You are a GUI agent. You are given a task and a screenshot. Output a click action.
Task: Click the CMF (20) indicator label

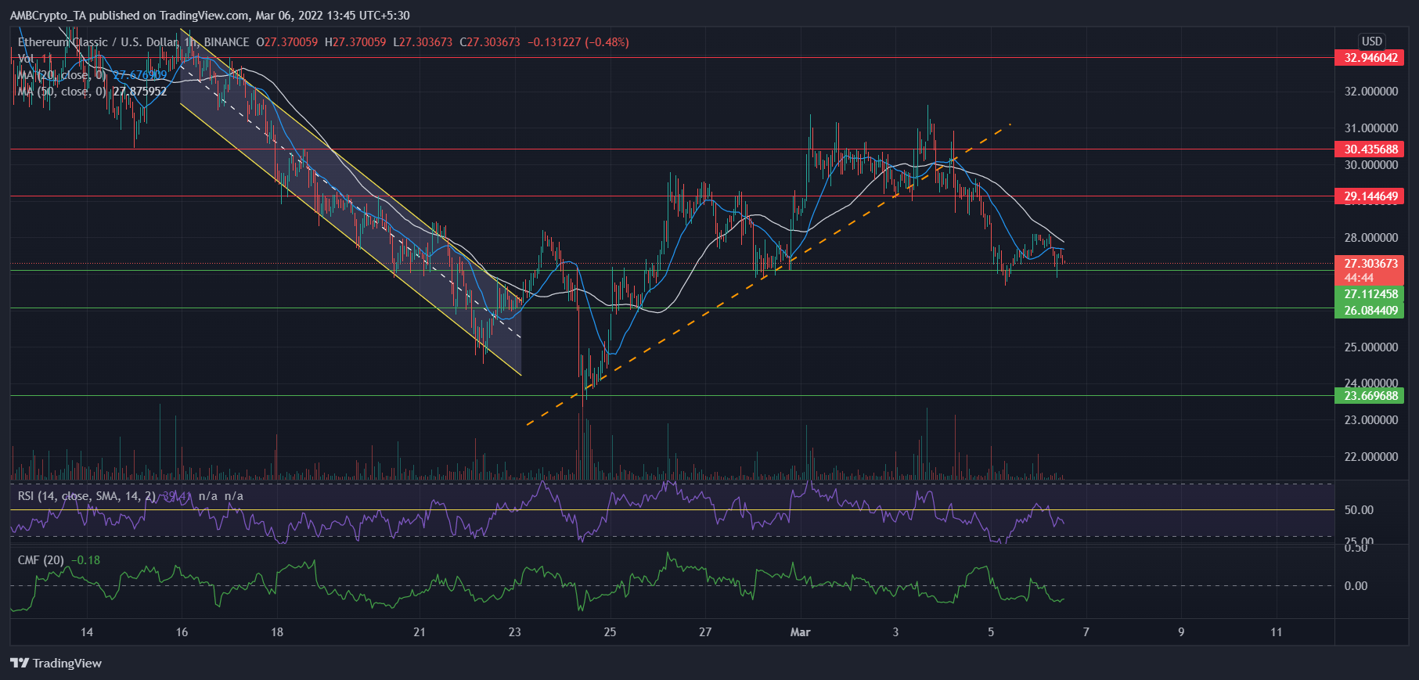(x=41, y=560)
